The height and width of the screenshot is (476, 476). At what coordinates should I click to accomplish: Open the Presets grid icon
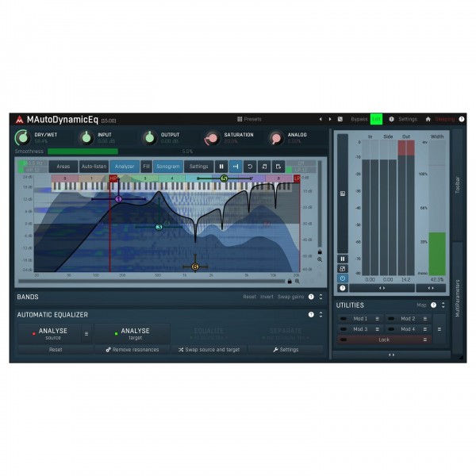pos(240,119)
